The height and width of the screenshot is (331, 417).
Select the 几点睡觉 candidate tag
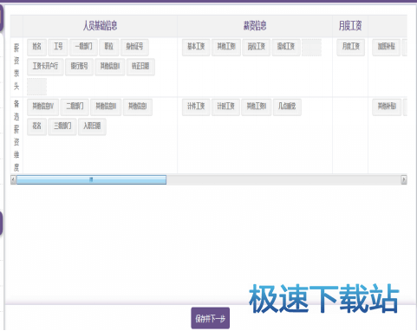coord(287,107)
